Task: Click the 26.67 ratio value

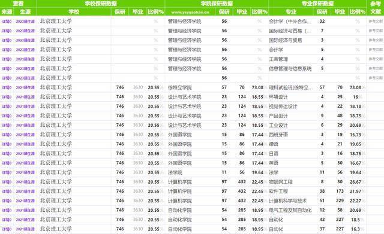Action: point(355,182)
